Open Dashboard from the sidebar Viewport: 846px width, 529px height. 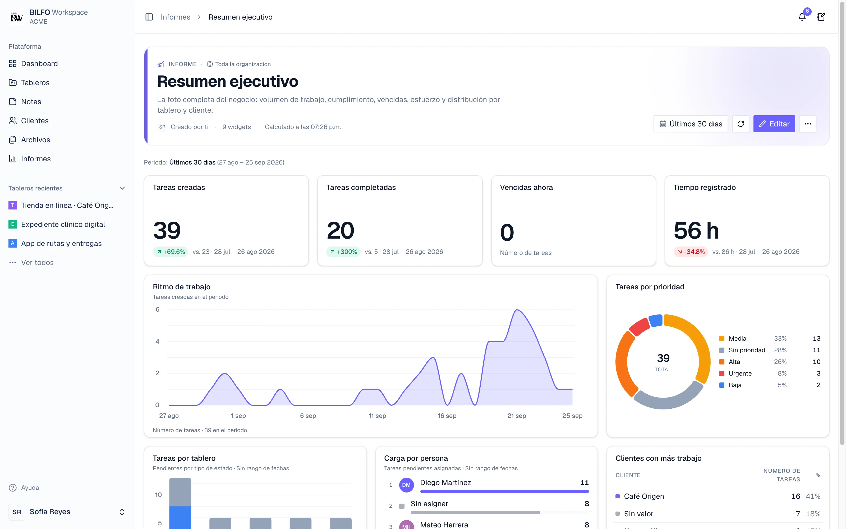point(67,64)
